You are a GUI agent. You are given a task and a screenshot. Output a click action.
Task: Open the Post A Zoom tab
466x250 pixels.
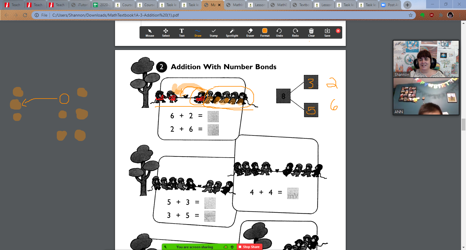(390, 5)
